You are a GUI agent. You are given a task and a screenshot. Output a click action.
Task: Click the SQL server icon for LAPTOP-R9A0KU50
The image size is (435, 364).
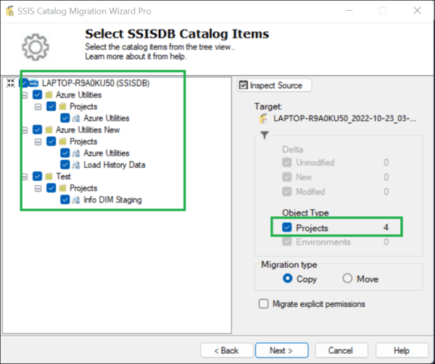coord(34,83)
